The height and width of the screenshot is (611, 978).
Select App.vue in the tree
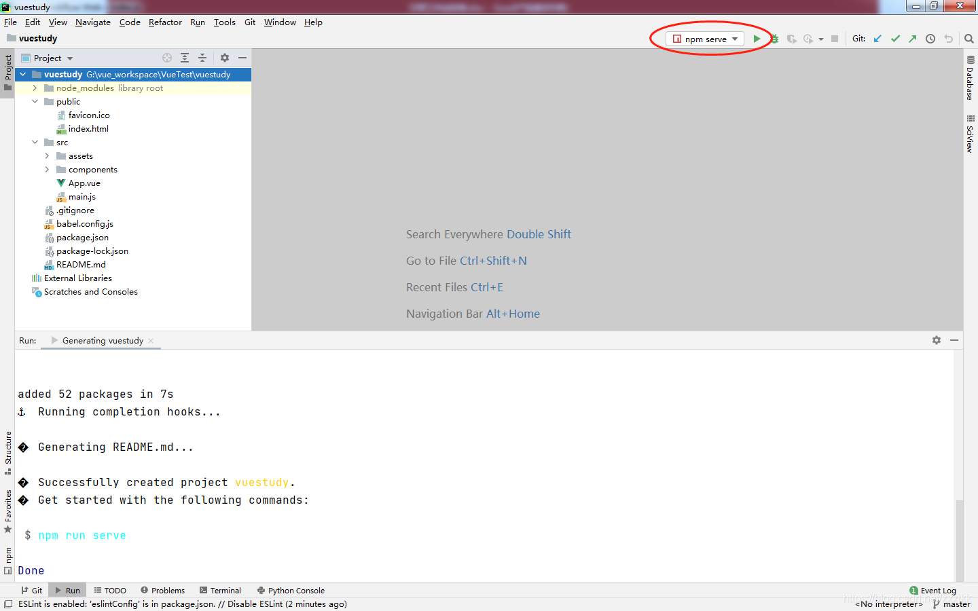click(x=84, y=183)
